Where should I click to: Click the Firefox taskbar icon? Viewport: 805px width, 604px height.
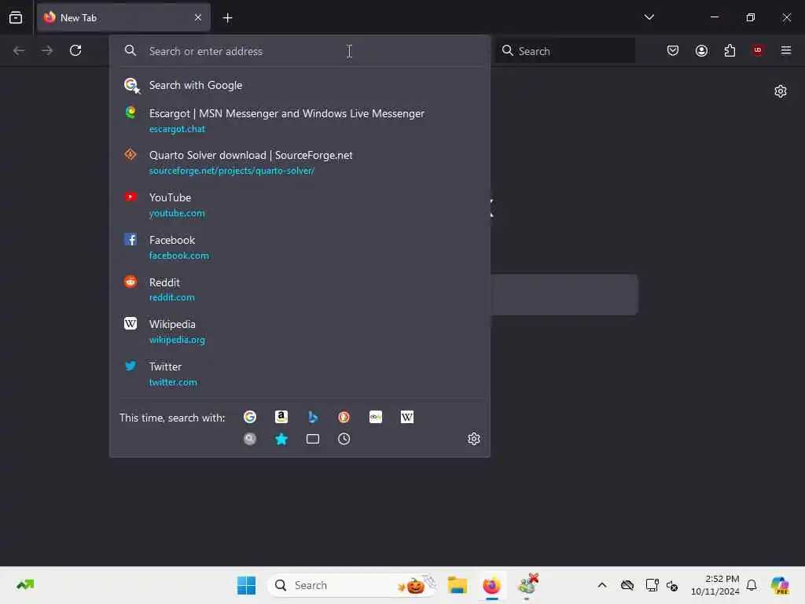point(491,585)
